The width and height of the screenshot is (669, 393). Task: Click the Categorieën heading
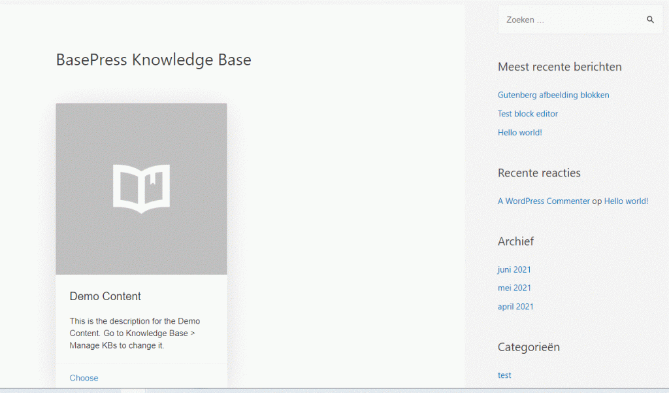tap(529, 347)
